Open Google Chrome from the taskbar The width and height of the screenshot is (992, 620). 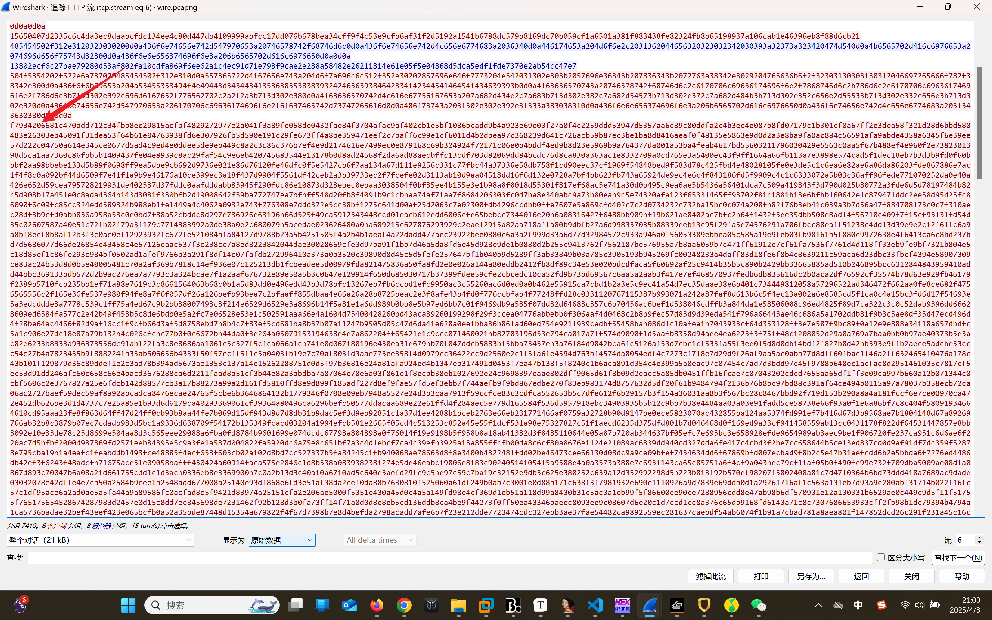404,605
